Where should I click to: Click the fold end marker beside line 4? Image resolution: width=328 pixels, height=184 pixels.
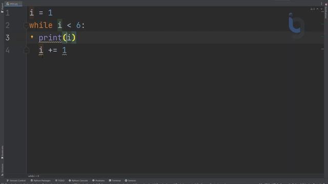(26, 50)
